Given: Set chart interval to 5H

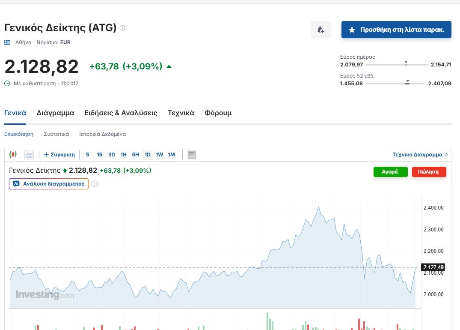Looking at the screenshot, I should tap(135, 155).
